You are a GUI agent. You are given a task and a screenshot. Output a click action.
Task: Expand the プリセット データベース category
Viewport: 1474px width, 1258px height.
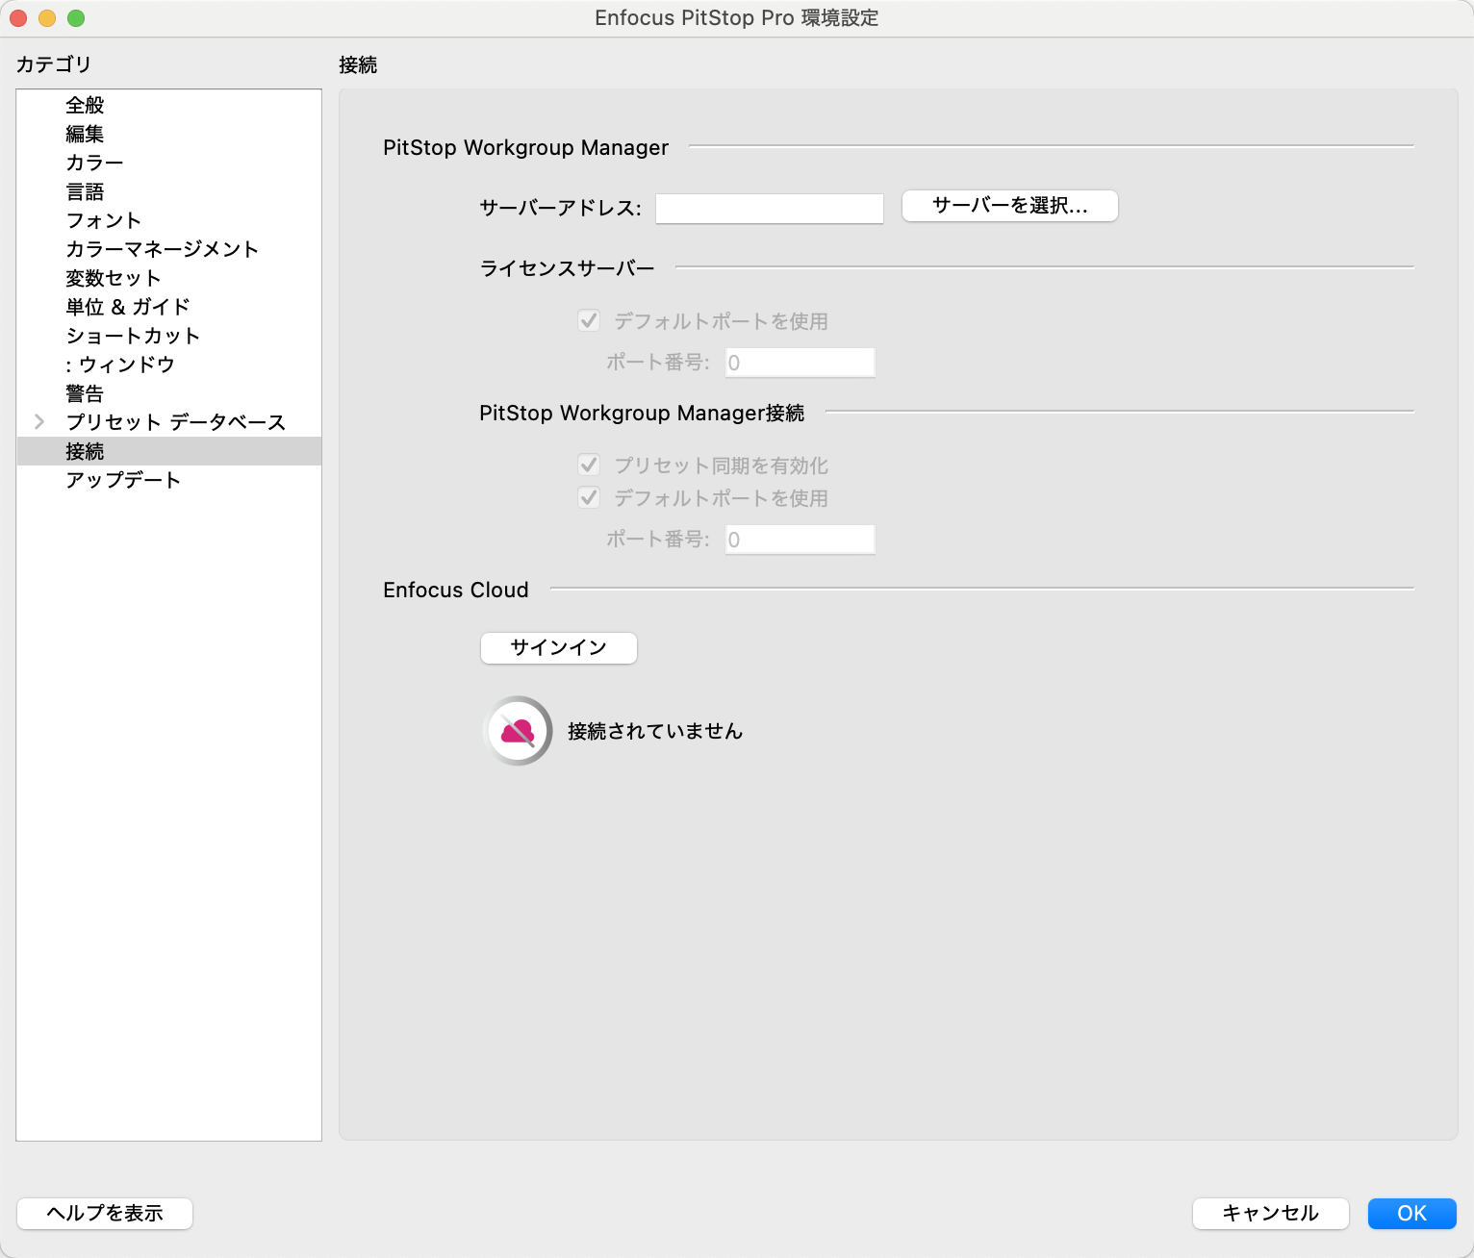[x=39, y=421]
